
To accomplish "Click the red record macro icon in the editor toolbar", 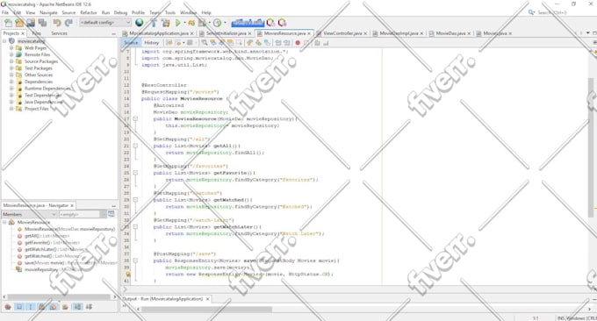I will (298, 43).
